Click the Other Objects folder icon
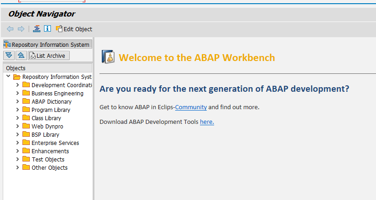 point(26,167)
